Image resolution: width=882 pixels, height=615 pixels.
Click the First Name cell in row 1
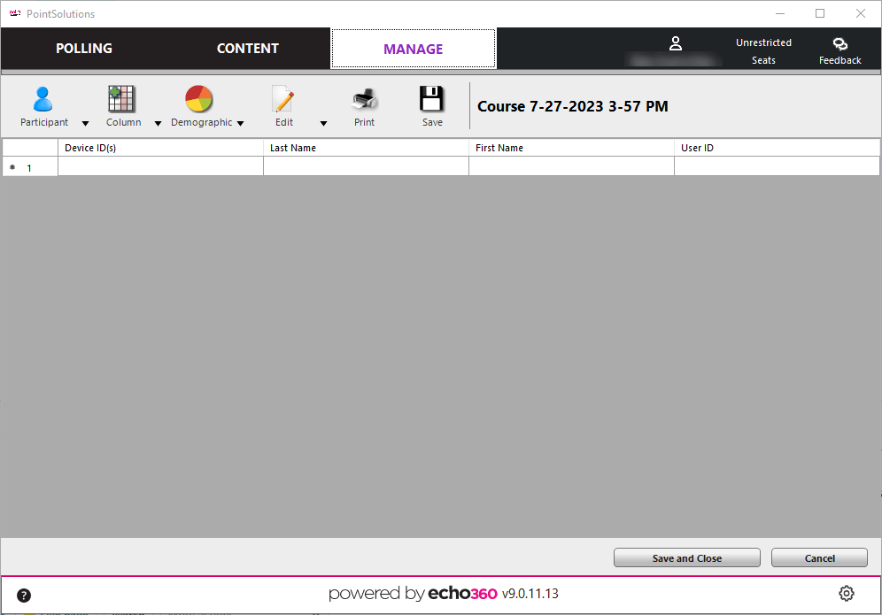point(571,166)
